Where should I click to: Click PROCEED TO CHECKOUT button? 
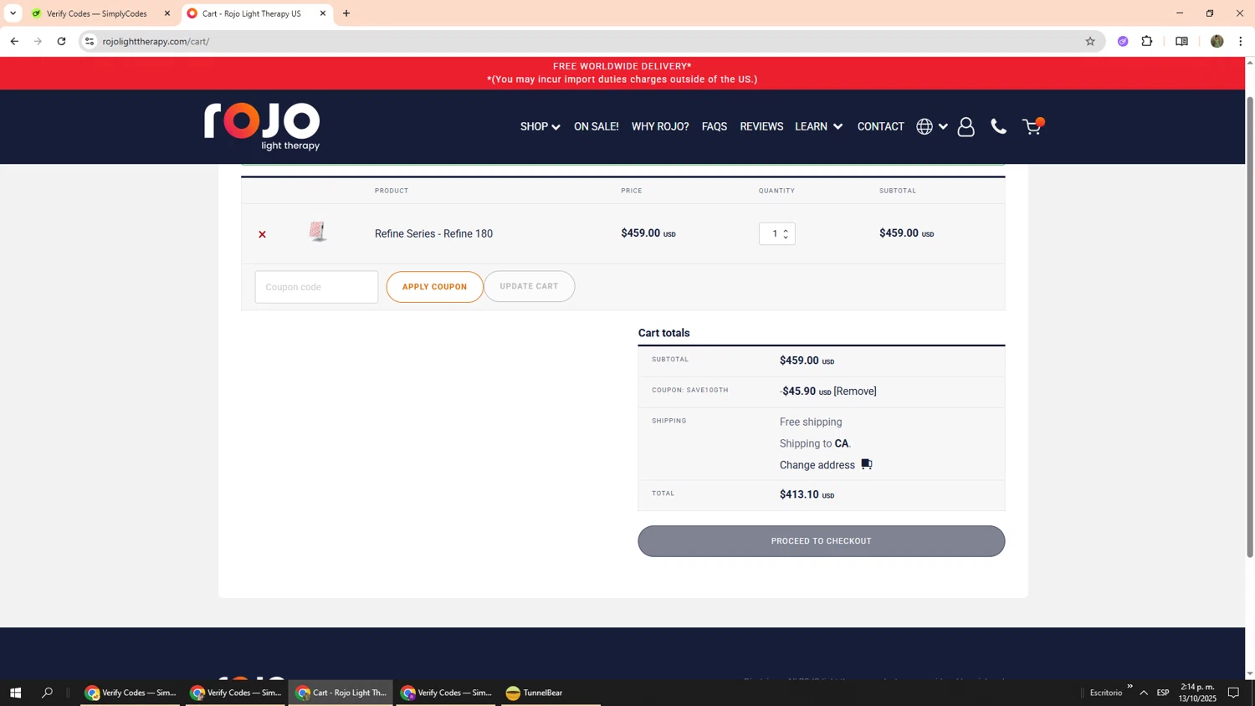[821, 541]
